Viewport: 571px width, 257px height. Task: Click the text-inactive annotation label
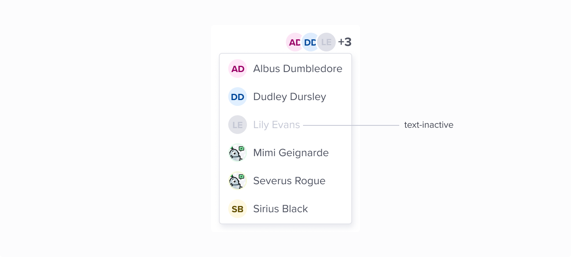[x=429, y=125]
